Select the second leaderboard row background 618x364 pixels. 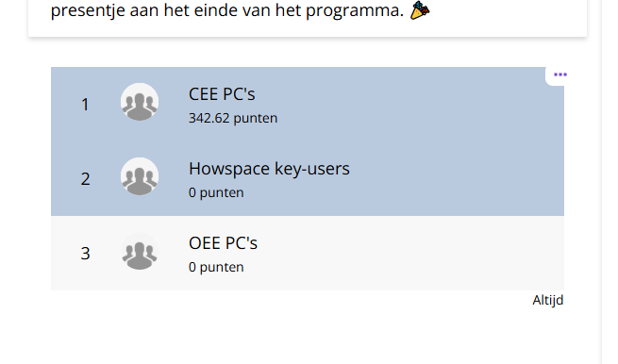pyautogui.click(x=308, y=178)
